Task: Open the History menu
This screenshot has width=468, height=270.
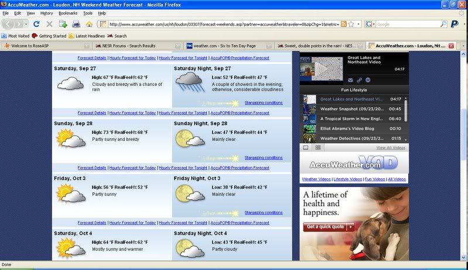Action: 46,13
